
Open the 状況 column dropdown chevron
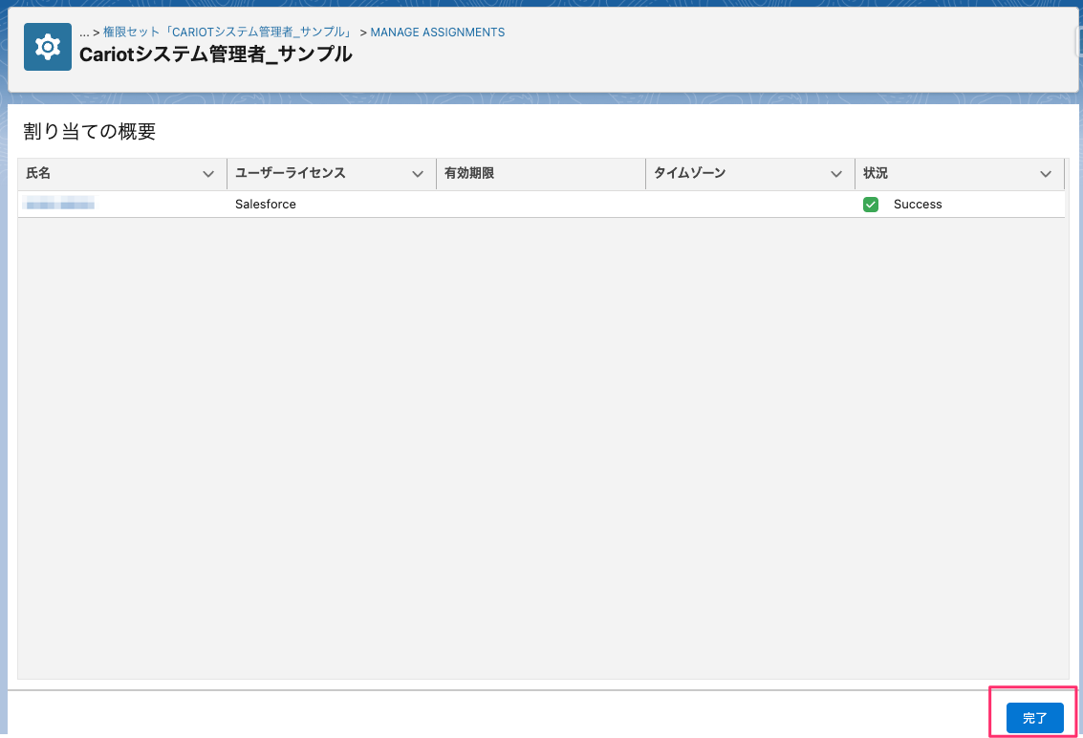[x=1045, y=174]
